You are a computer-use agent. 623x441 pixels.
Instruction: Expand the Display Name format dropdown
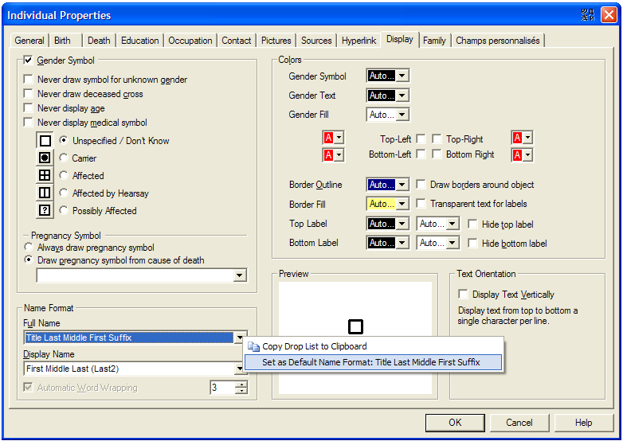pos(240,369)
